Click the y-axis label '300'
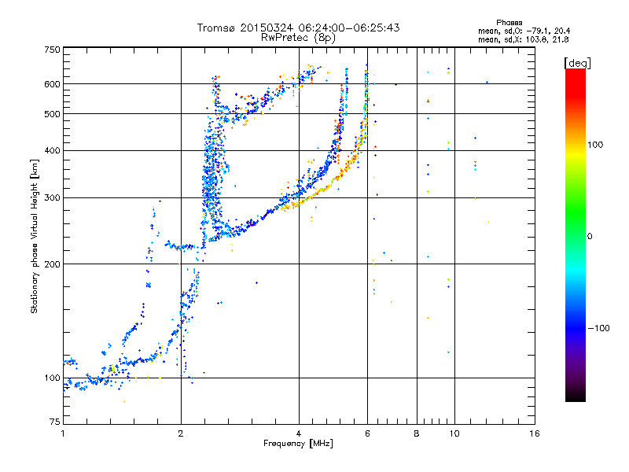 [52, 198]
